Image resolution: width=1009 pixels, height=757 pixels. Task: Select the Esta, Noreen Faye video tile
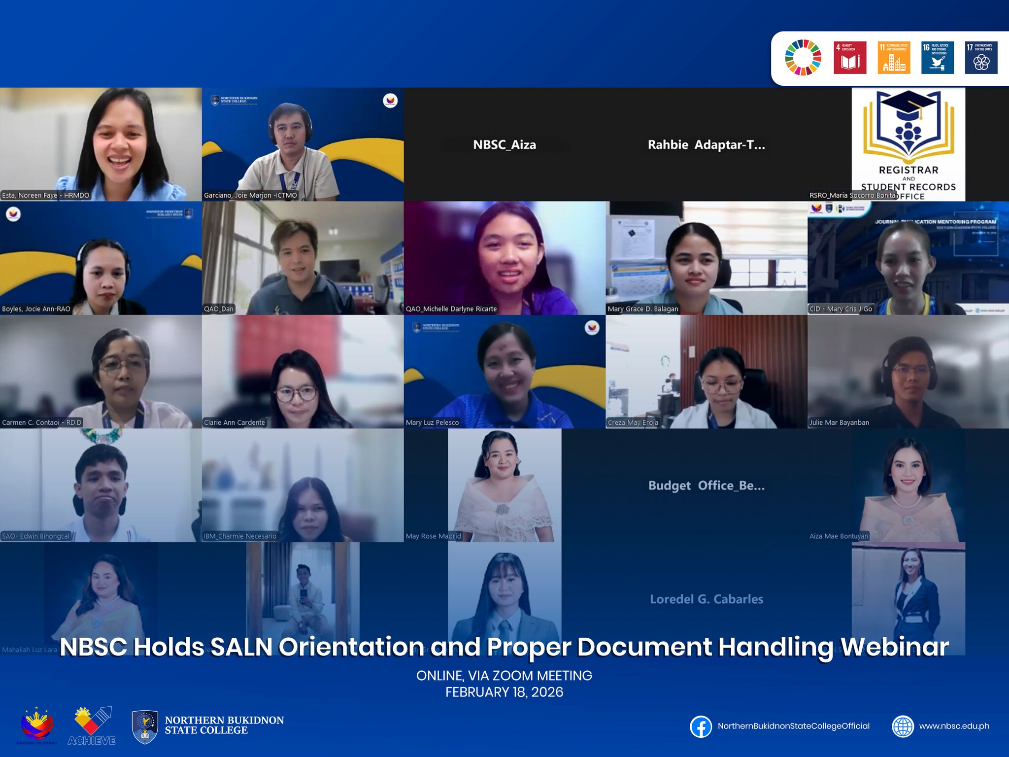point(101,144)
